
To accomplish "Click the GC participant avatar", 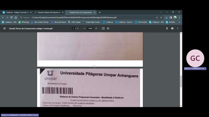I will click(195, 58).
